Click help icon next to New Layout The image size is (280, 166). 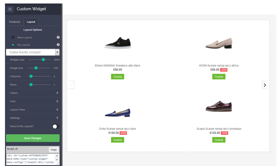[58, 37]
